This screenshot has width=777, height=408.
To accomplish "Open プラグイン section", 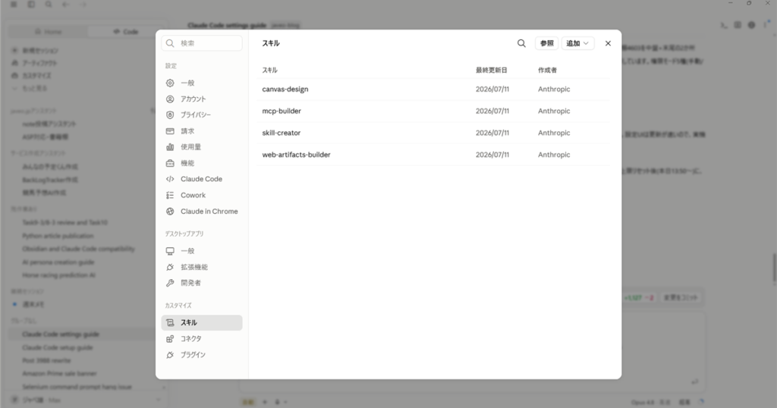I will point(202,355).
